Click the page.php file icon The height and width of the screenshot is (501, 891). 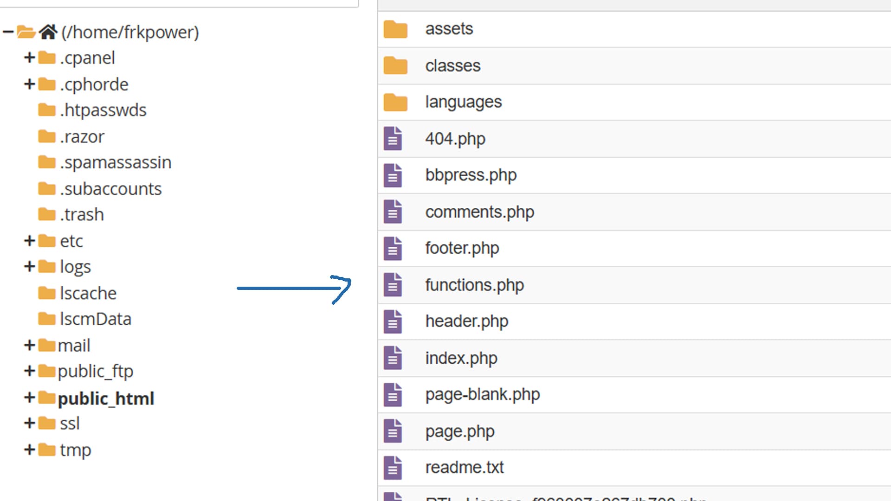pyautogui.click(x=393, y=431)
